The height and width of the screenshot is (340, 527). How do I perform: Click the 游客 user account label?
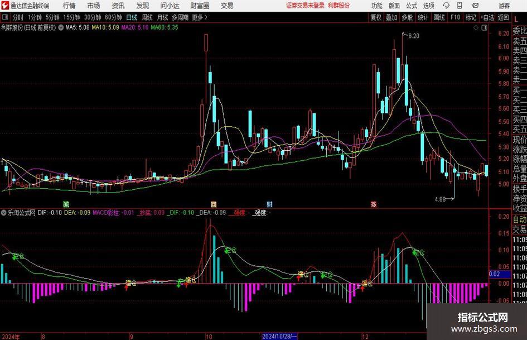pos(504,6)
